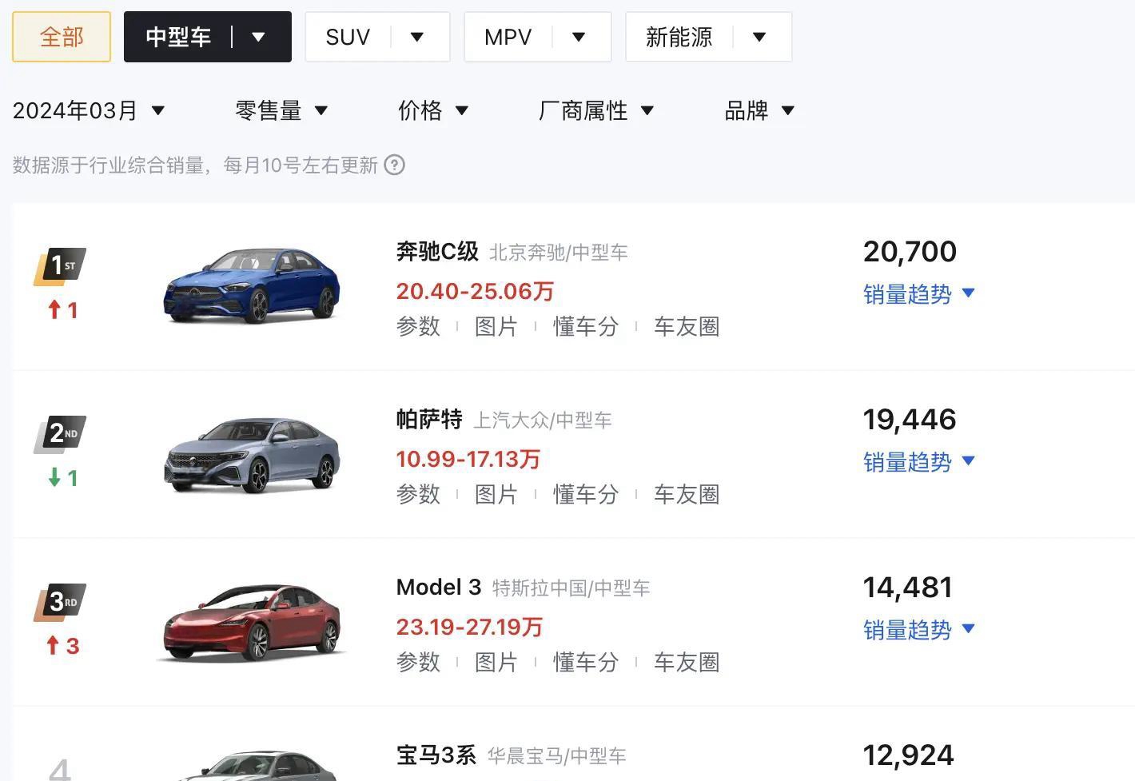The height and width of the screenshot is (781, 1135).
Task: Click the 23.19-27.19万 price text
Action: point(469,627)
